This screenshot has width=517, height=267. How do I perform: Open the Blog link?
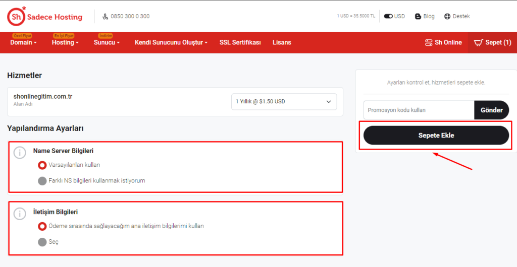(429, 16)
